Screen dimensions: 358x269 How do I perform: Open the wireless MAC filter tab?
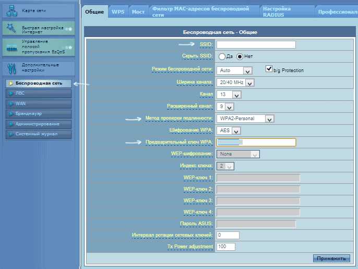(x=204, y=11)
